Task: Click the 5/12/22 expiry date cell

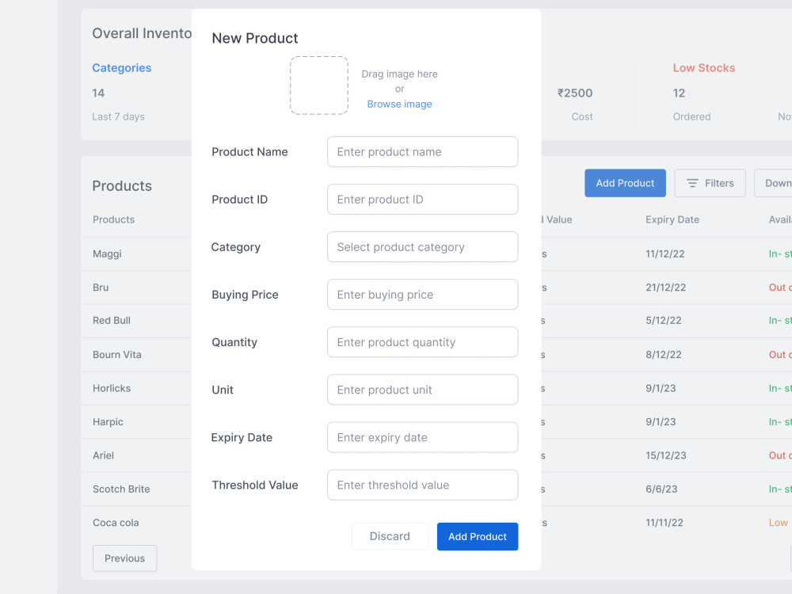Action: point(663,321)
